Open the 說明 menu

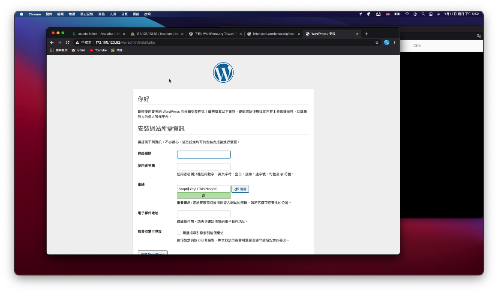(x=147, y=14)
